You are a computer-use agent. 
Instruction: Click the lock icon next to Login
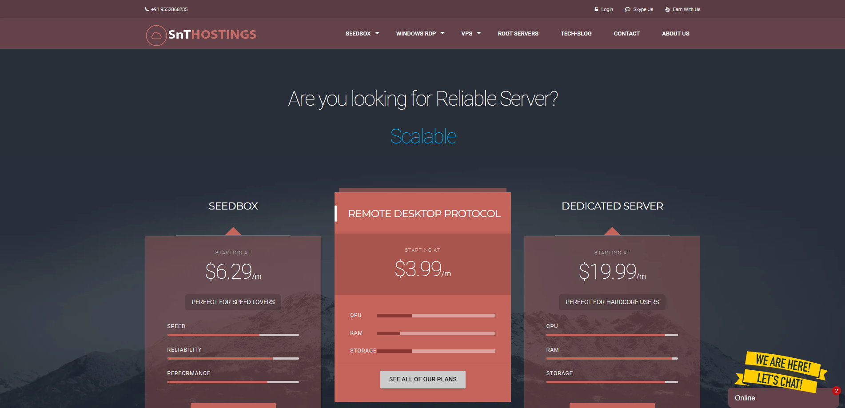coord(596,9)
